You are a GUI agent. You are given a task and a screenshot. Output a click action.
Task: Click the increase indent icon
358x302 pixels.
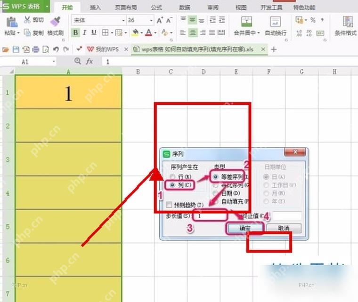pyautogui.click(x=222, y=20)
